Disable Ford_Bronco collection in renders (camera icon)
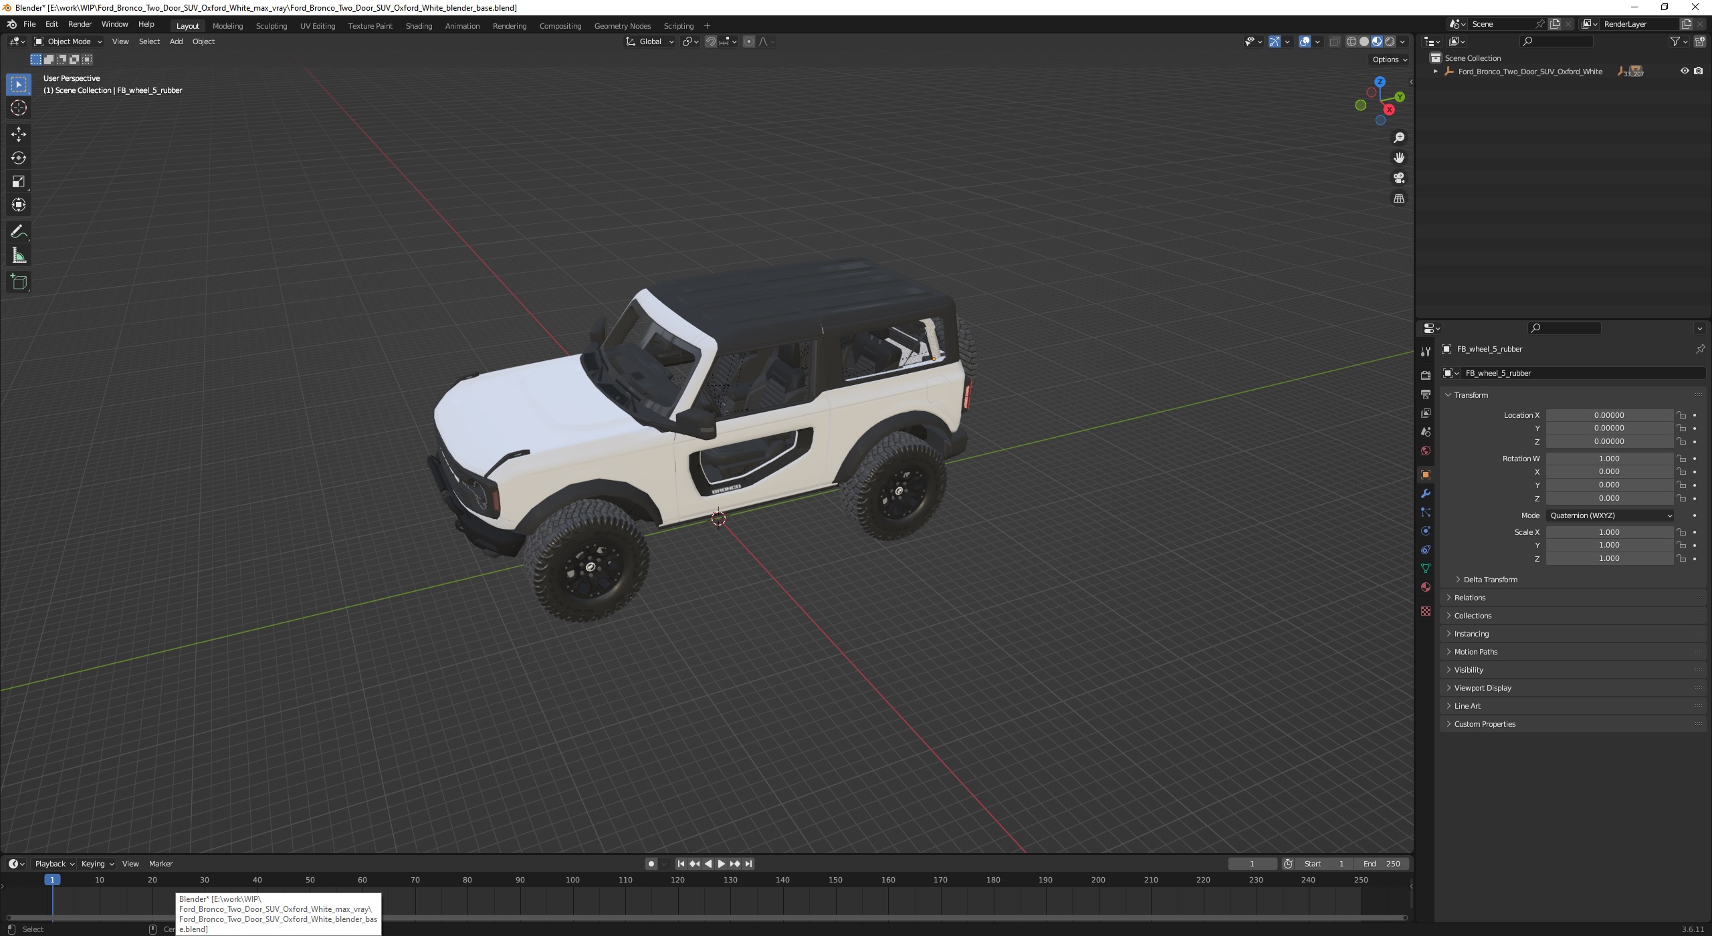The height and width of the screenshot is (936, 1712). coord(1699,71)
